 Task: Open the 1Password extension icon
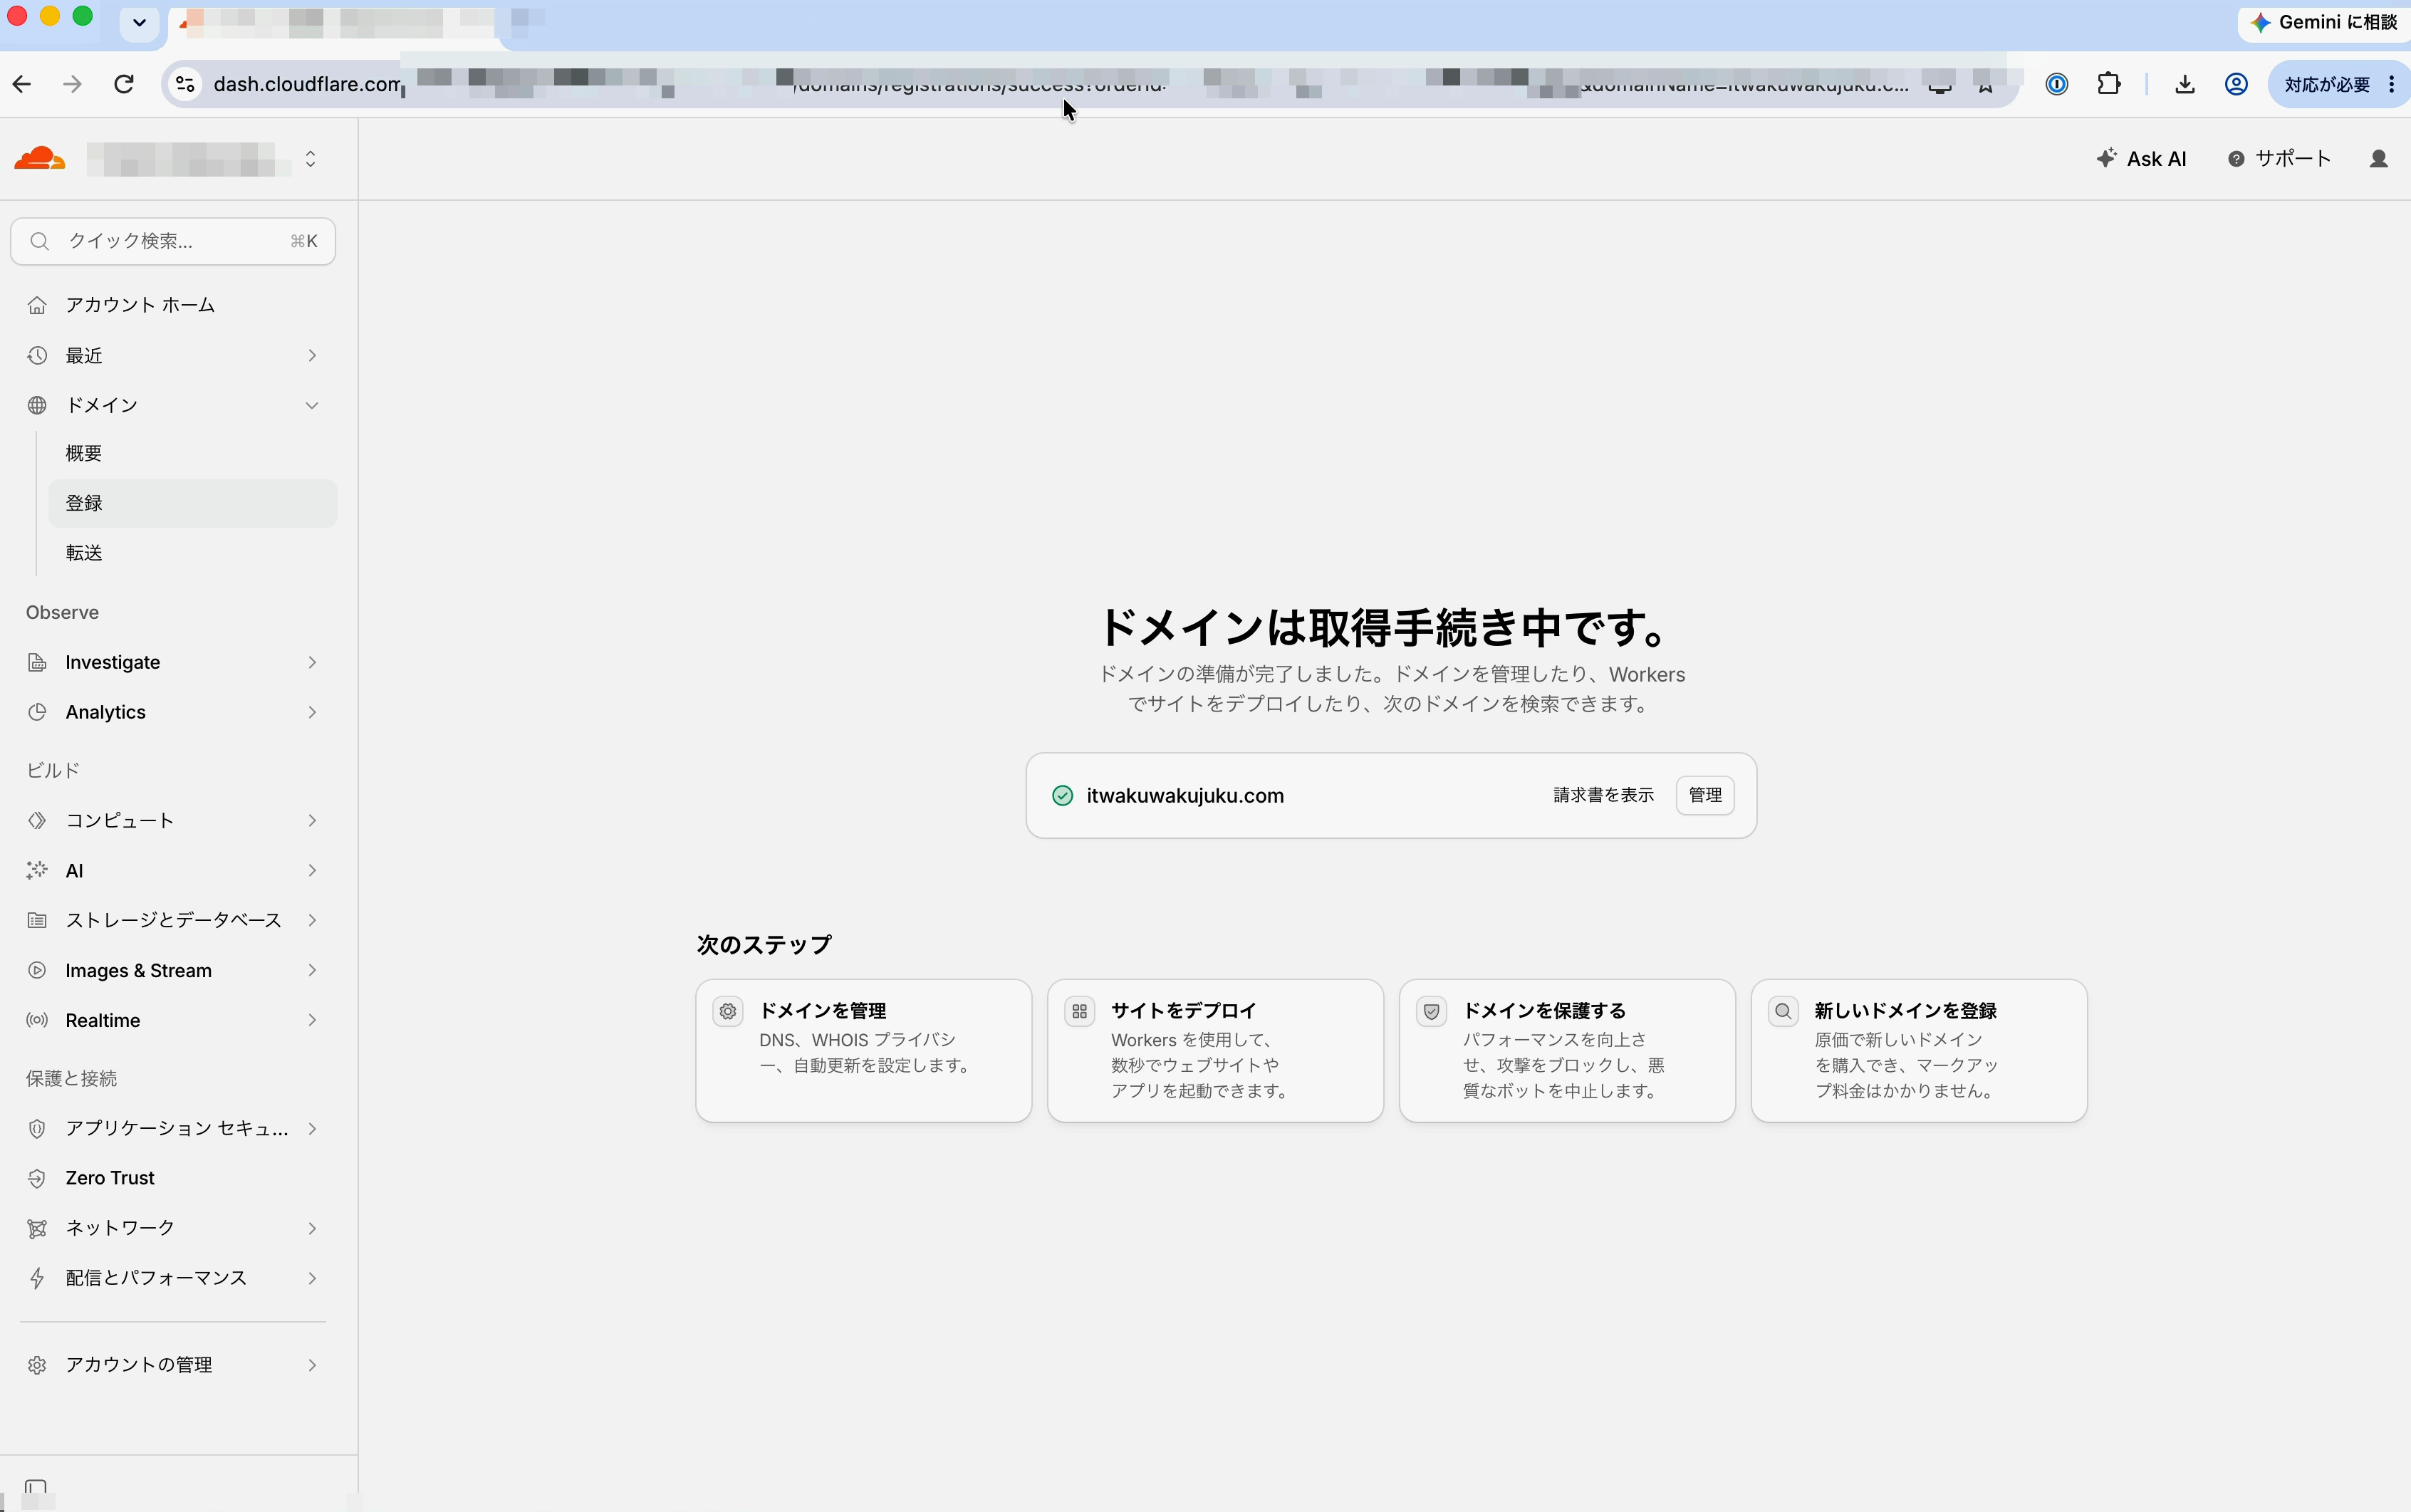(x=2056, y=84)
